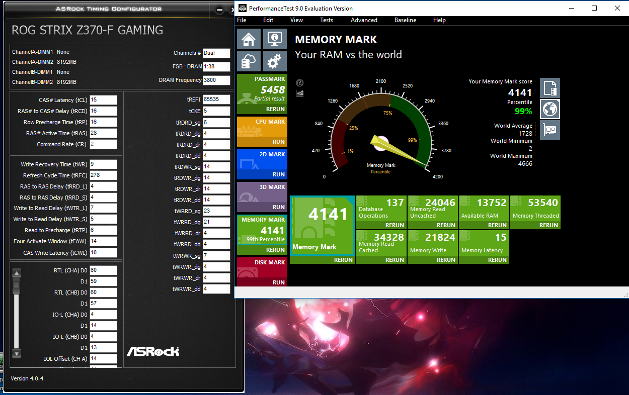Open the Tests menu
Screen dimensions: 629x395
click(x=327, y=20)
